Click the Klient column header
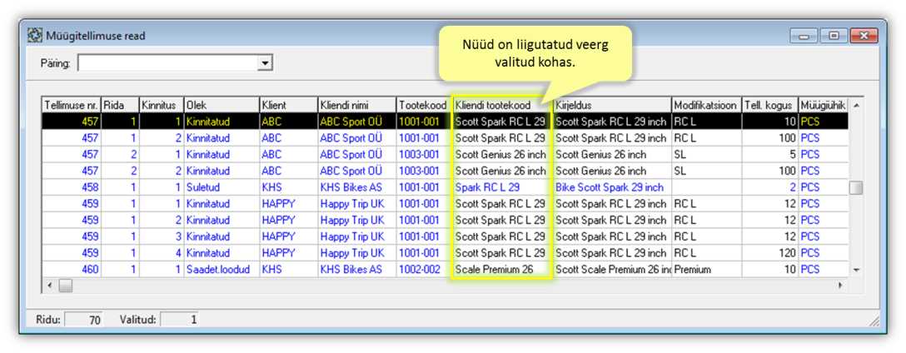Image resolution: width=906 pixels, height=353 pixels. pyautogui.click(x=288, y=105)
